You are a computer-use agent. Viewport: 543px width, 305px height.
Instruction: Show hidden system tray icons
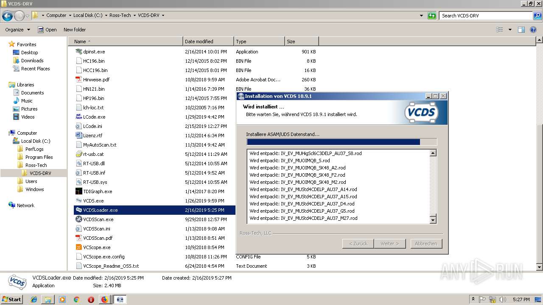[473, 299]
